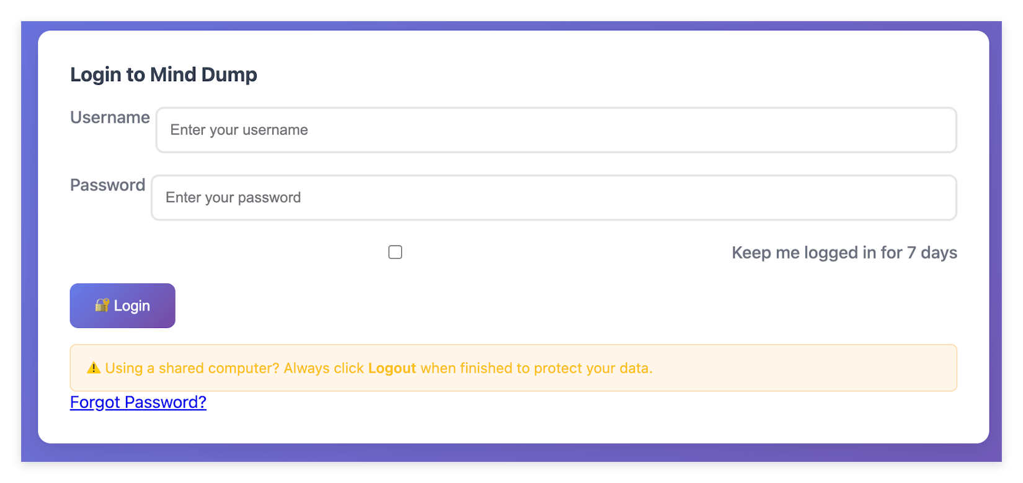The height and width of the screenshot is (483, 1023).
Task: Click the shared computer warning banner text
Action: (x=378, y=368)
